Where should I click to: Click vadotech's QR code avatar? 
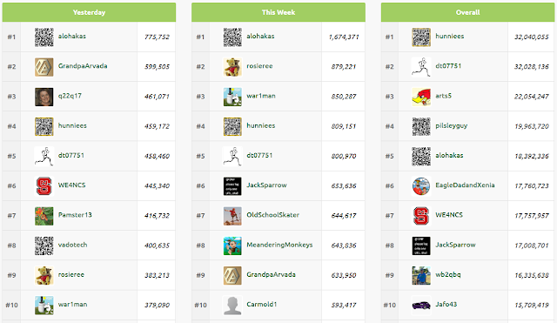(x=44, y=246)
